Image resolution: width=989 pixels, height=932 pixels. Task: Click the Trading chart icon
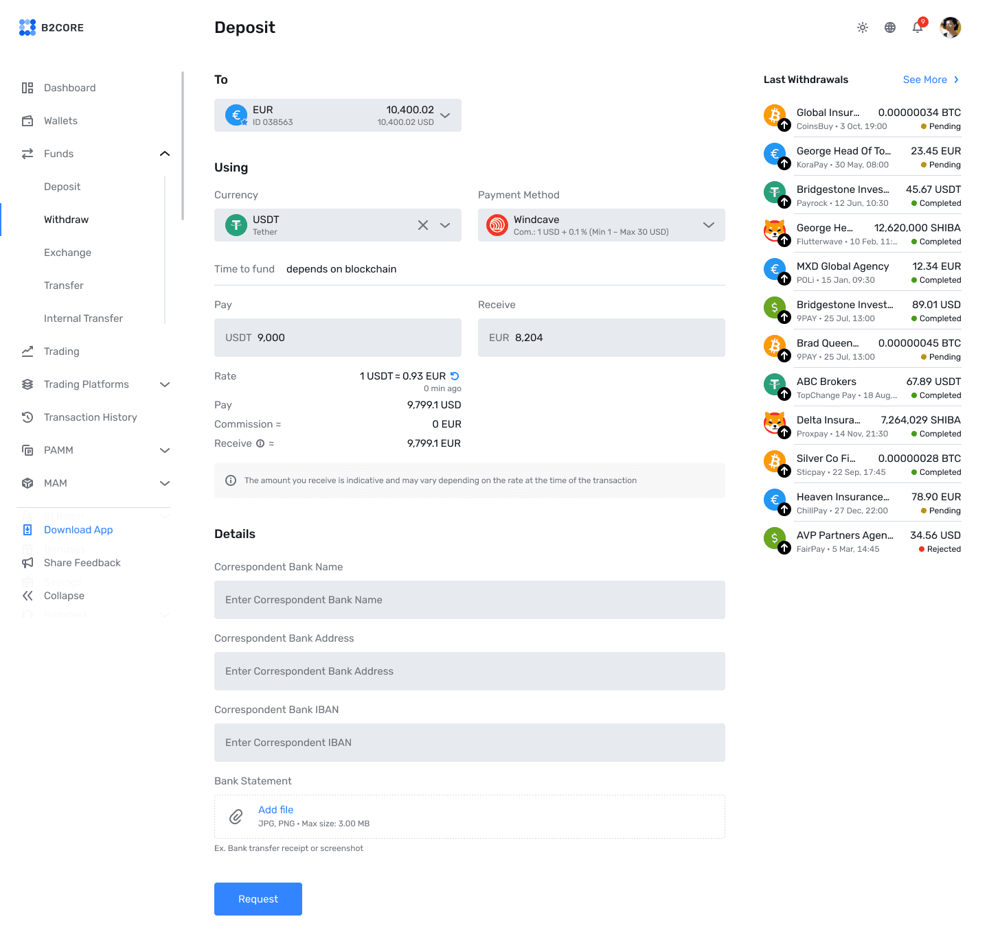click(x=27, y=351)
